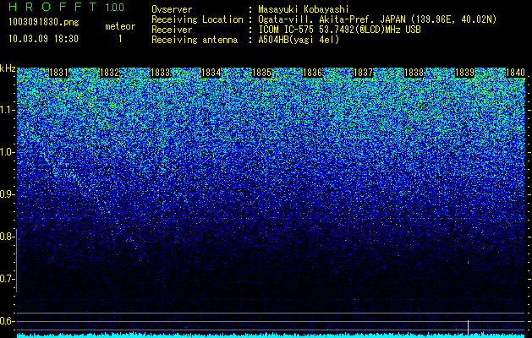Viewport: 532px width, 338px height.
Task: Click the 1833 time marker
Action: [x=160, y=73]
